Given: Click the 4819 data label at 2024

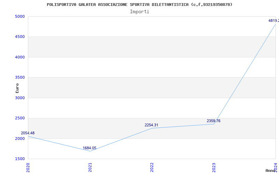Looking at the screenshot, I should tap(274, 21).
